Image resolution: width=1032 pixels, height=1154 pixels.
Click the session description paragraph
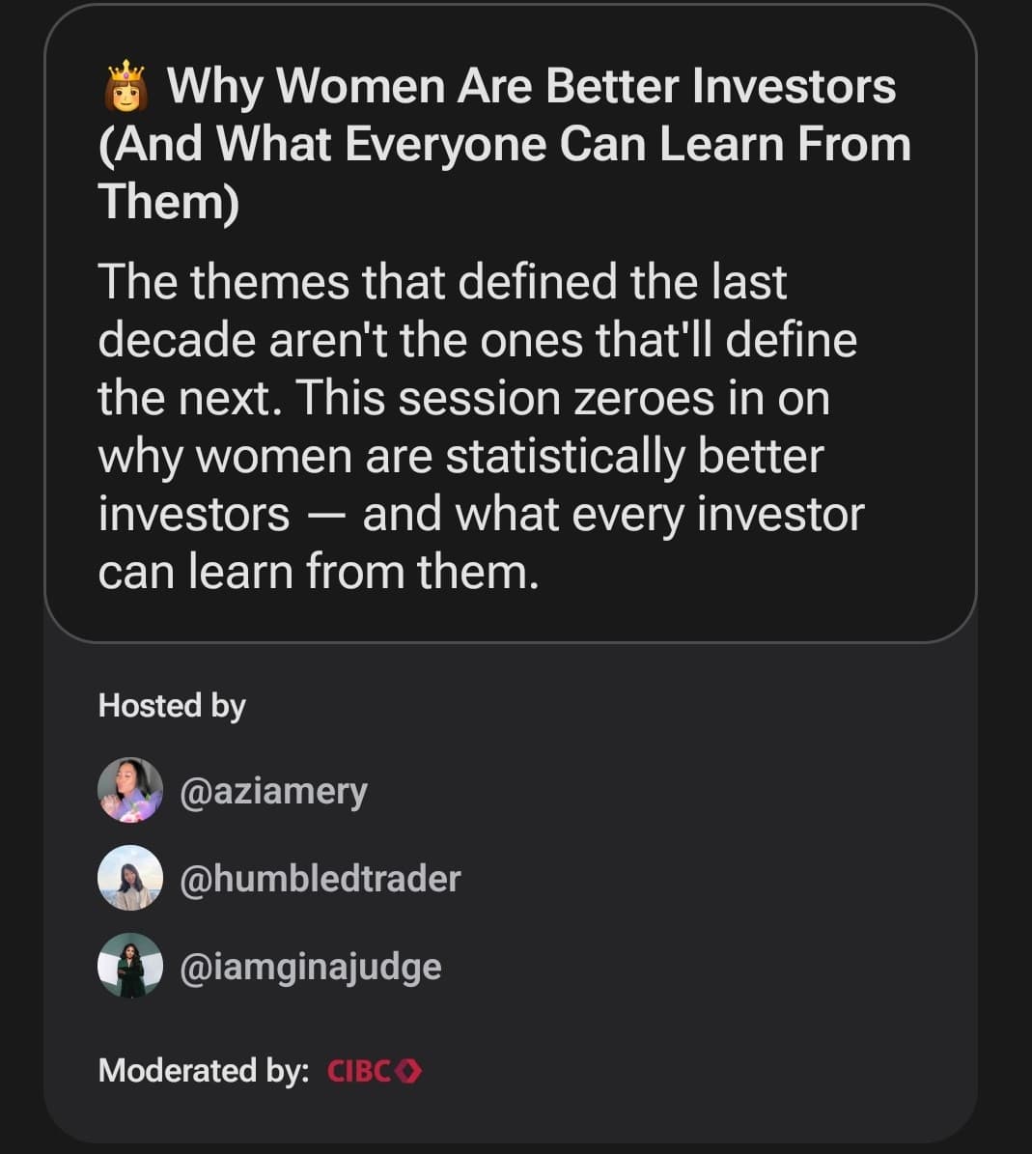pyautogui.click(x=481, y=427)
